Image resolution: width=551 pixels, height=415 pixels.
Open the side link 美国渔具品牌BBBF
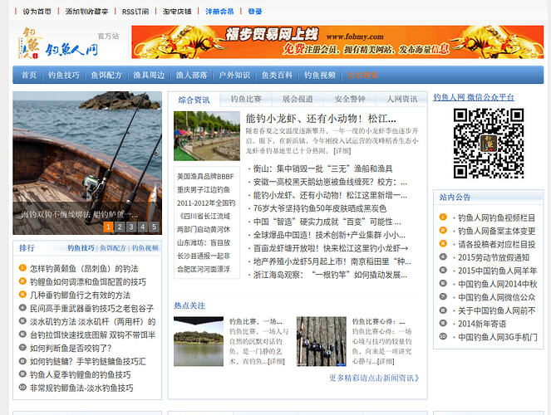pos(205,177)
